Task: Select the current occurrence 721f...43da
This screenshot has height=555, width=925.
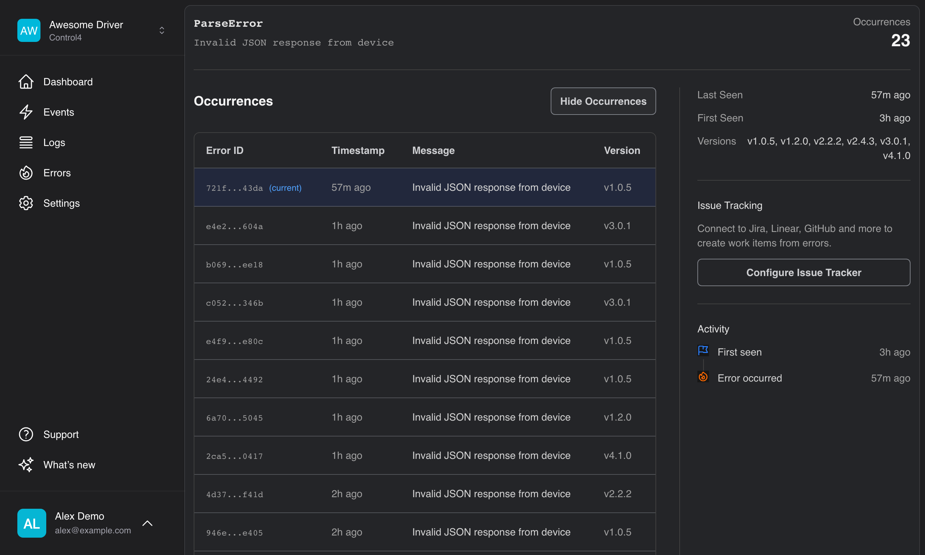Action: coord(425,188)
